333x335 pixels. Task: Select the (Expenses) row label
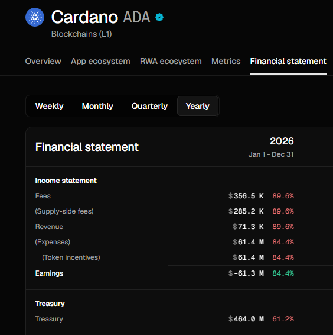(53, 242)
